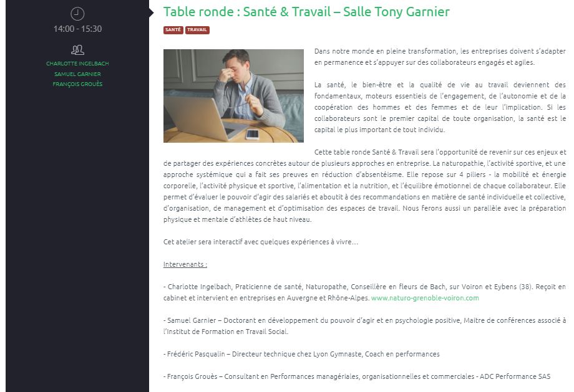This screenshot has height=392, width=574.
Task: Select the SANTÉ tag
Action: coord(173,30)
